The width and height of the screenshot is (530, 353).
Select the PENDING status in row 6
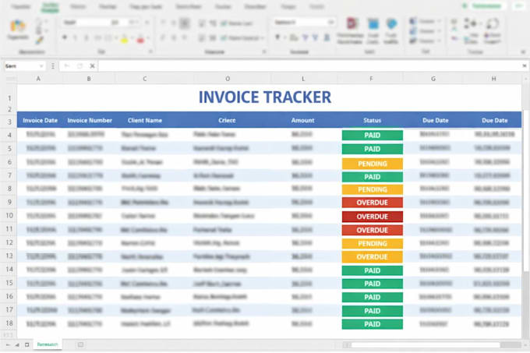coord(372,164)
